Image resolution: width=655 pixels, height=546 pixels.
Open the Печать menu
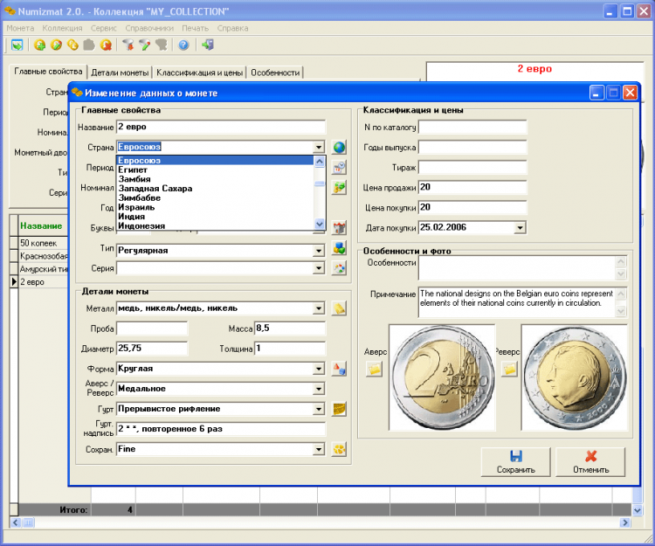tap(195, 28)
